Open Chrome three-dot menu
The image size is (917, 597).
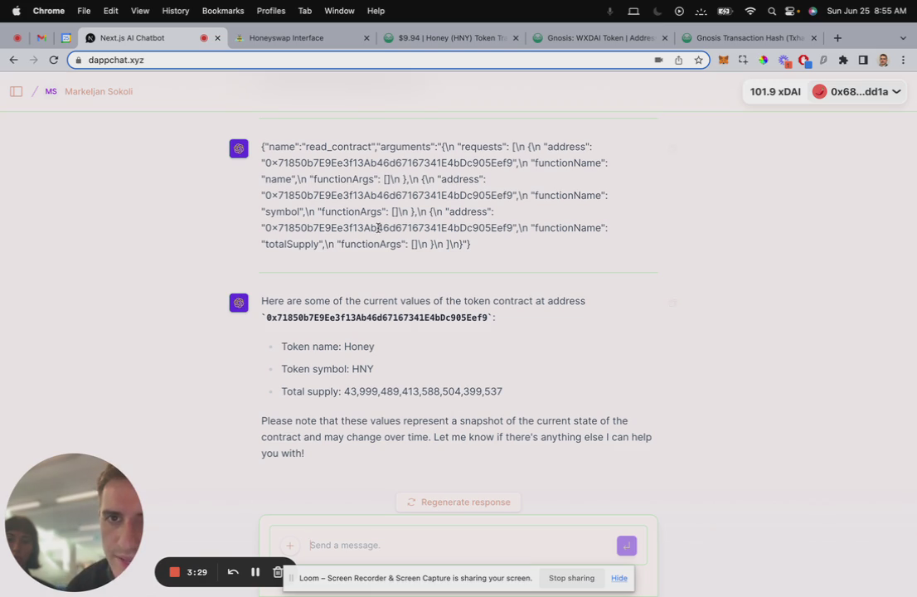(x=903, y=61)
